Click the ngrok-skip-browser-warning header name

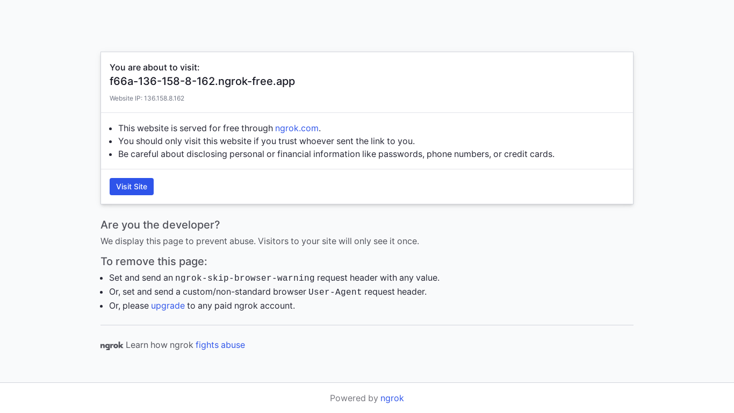(x=245, y=278)
